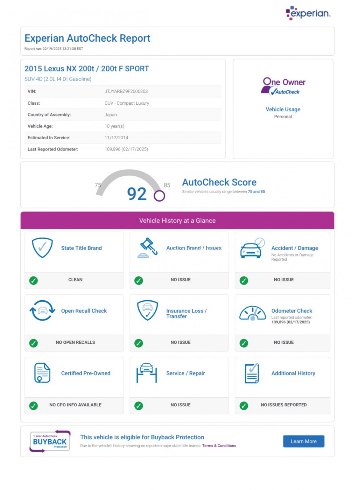Open the Open Recall Check link
The width and height of the screenshot is (352, 490).
pos(84,310)
